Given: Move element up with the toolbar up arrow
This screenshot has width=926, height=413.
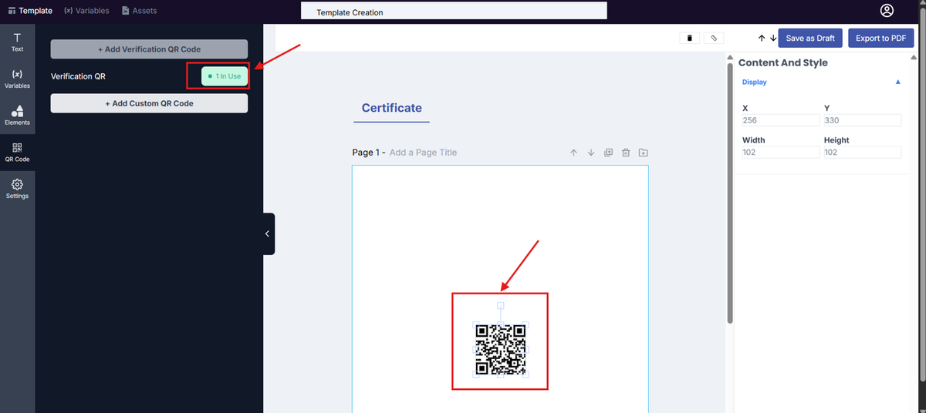Looking at the screenshot, I should (x=762, y=38).
